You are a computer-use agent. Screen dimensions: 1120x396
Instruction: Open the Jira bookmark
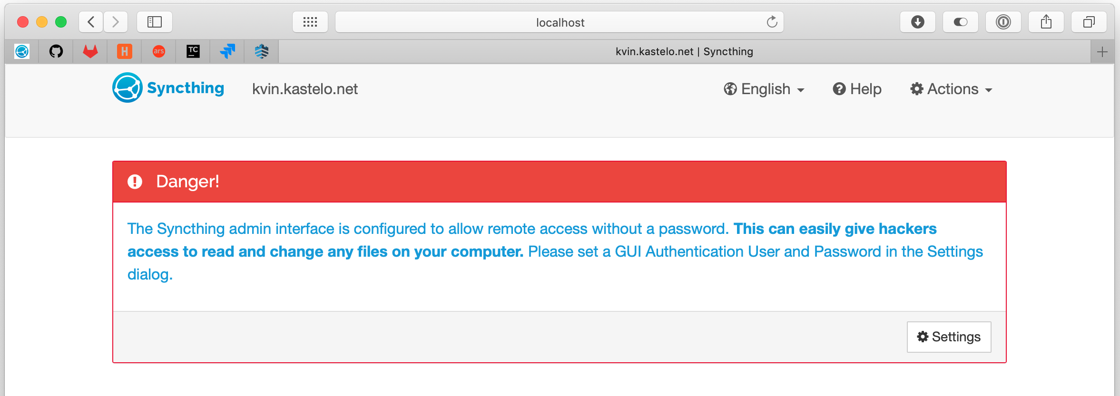pos(227,51)
